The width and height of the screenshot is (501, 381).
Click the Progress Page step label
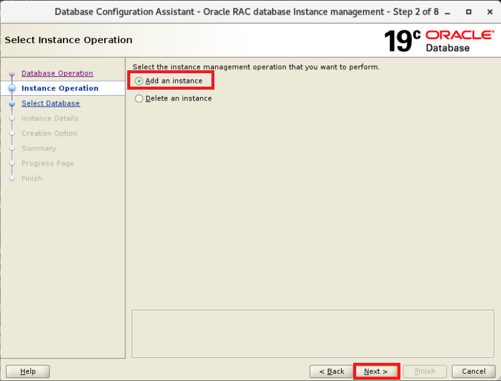[48, 163]
